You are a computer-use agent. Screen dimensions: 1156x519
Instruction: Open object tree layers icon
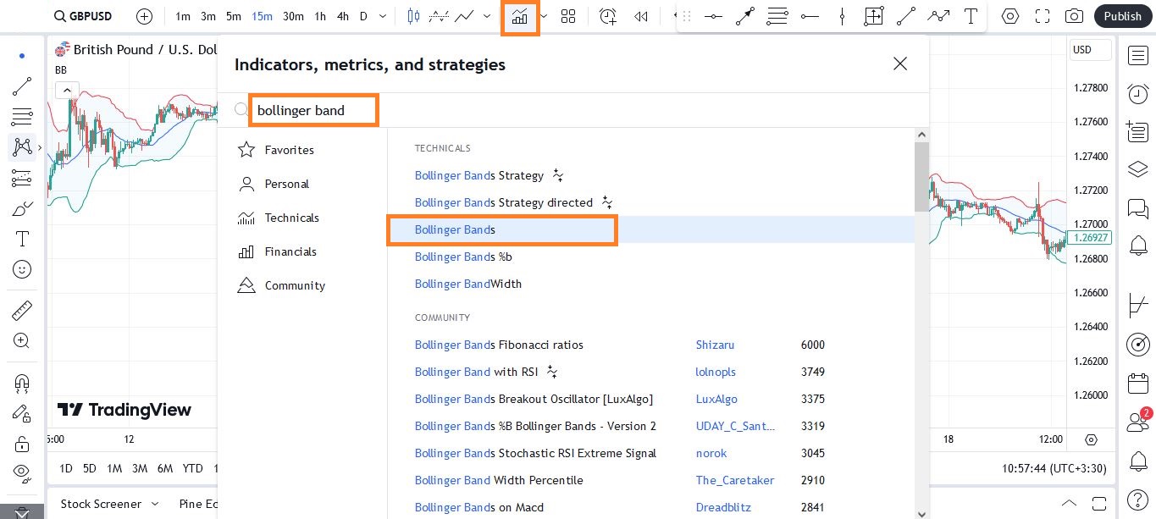tap(1138, 169)
